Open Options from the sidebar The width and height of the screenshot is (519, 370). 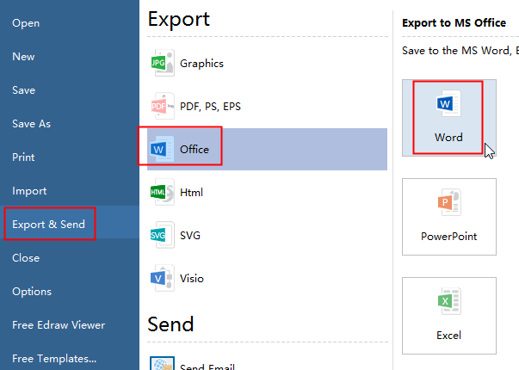coord(32,292)
